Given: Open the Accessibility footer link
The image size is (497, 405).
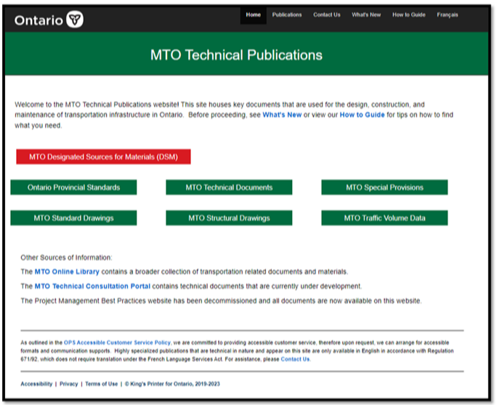Looking at the screenshot, I should click(36, 384).
